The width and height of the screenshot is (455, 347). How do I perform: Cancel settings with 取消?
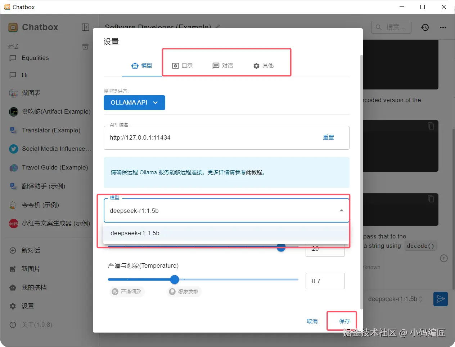pyautogui.click(x=312, y=321)
